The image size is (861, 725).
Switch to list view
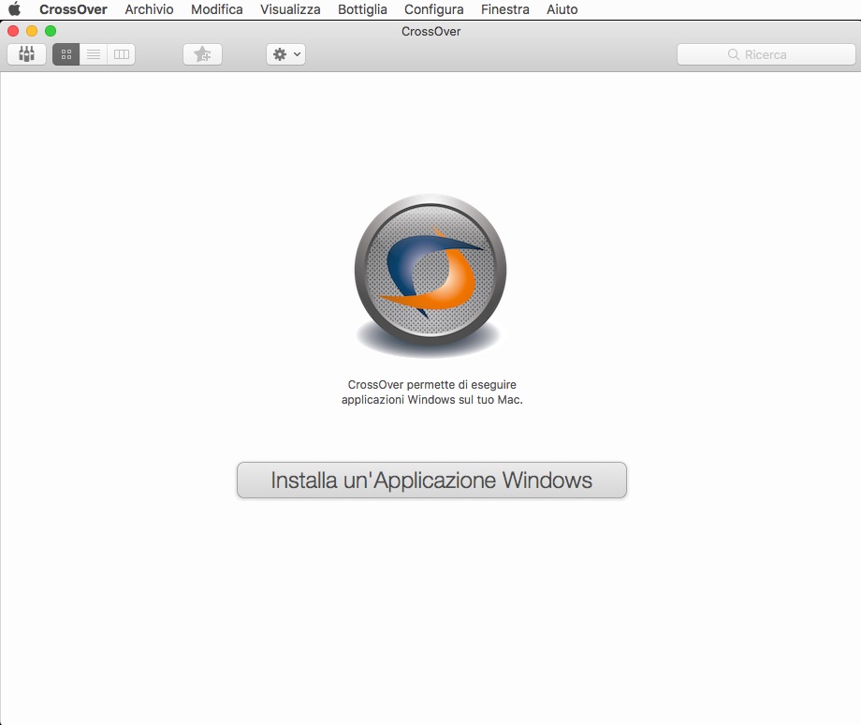(94, 54)
